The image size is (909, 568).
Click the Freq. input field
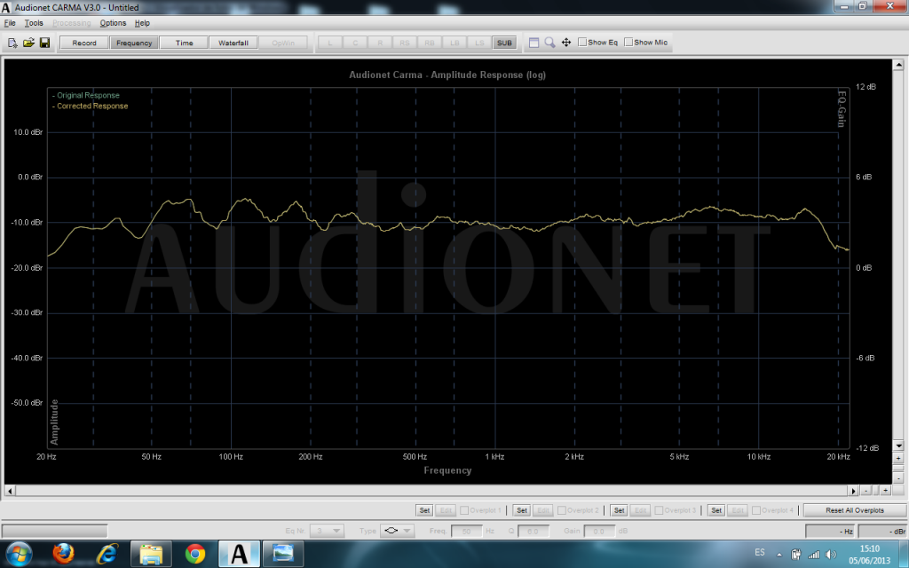pyautogui.click(x=466, y=531)
